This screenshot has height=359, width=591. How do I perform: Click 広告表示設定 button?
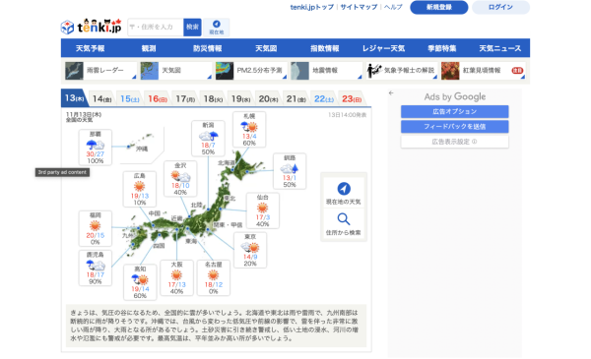point(454,142)
